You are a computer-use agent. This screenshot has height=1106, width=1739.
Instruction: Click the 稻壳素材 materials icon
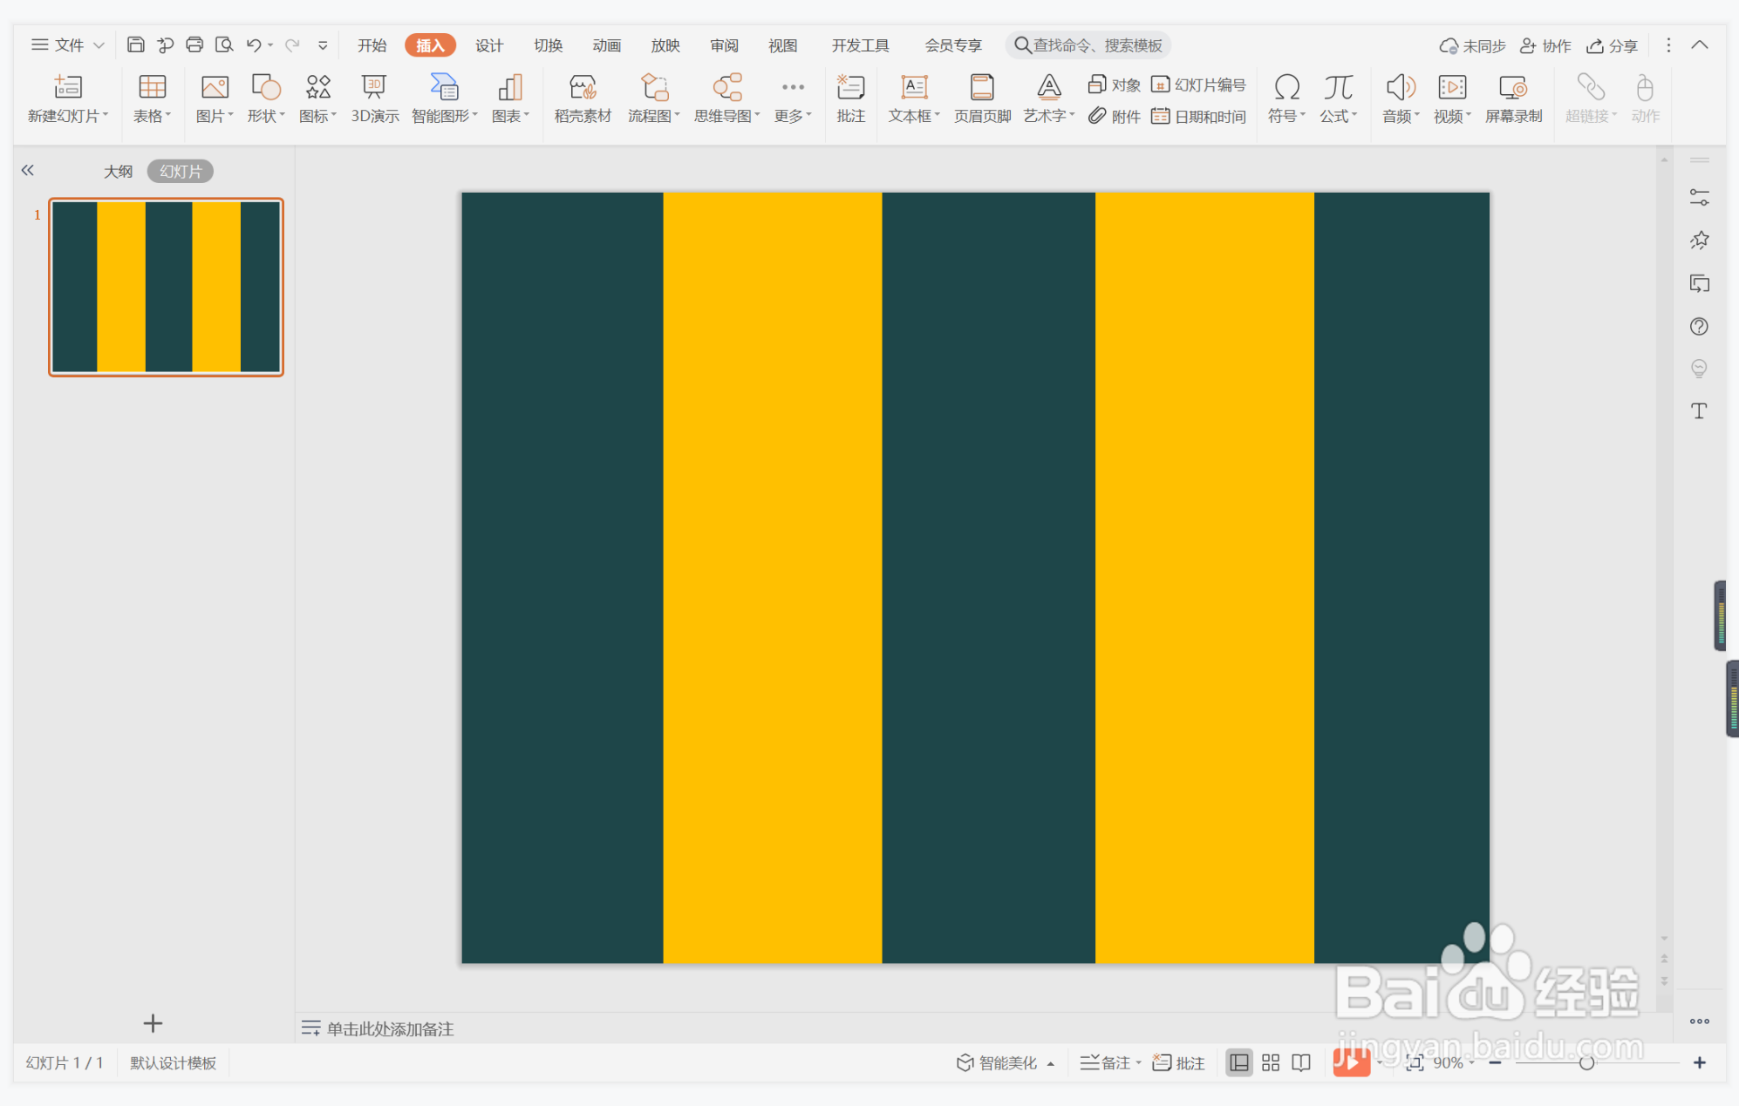tap(583, 98)
